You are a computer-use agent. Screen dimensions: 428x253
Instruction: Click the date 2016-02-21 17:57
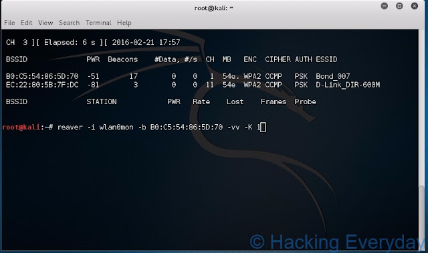coord(146,43)
